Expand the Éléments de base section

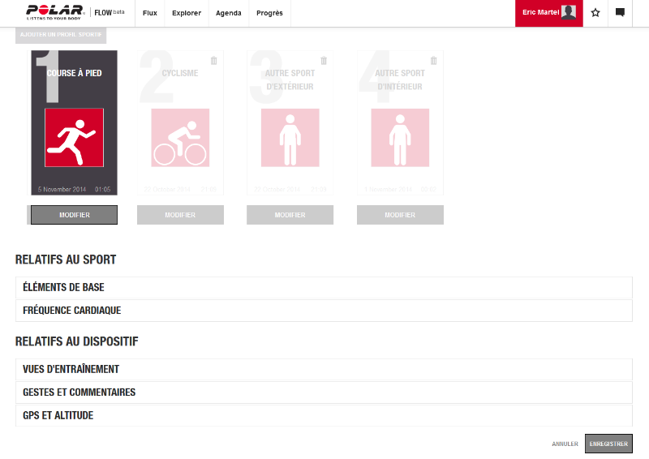(x=324, y=287)
